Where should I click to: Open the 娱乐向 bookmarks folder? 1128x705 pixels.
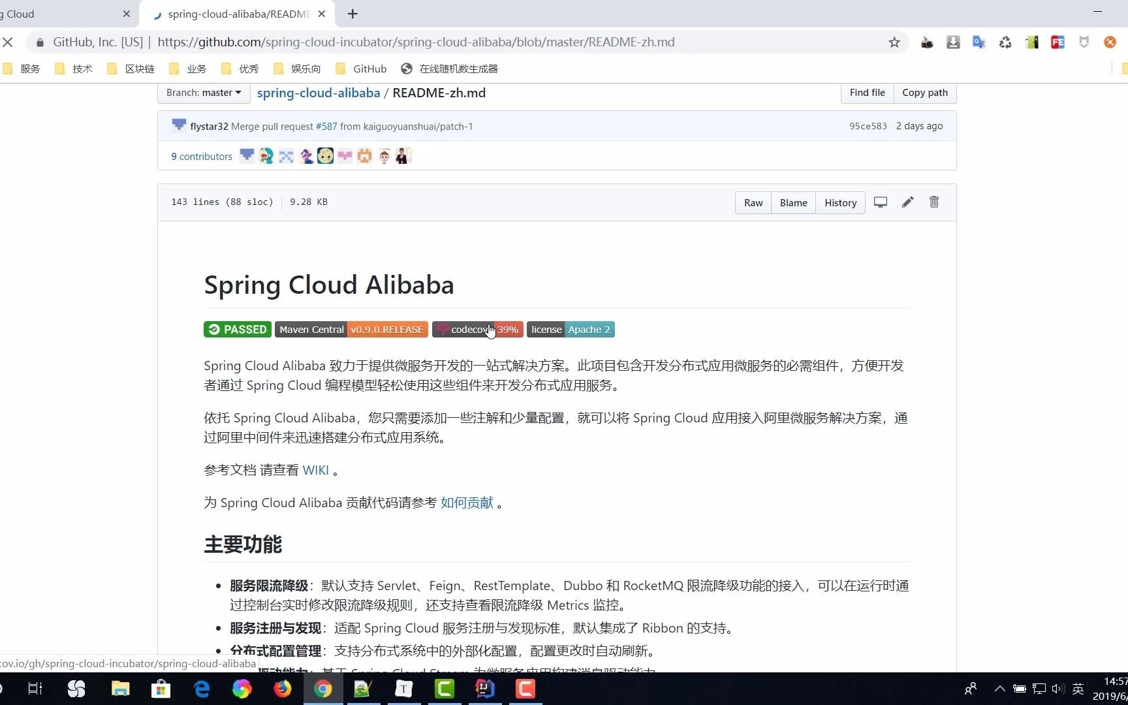298,69
